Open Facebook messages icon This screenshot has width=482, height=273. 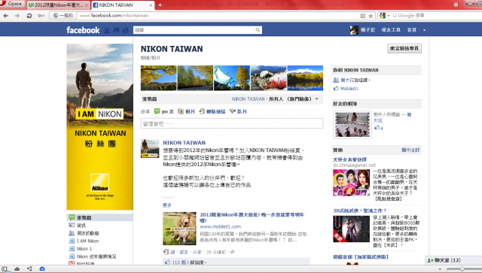pos(116,30)
